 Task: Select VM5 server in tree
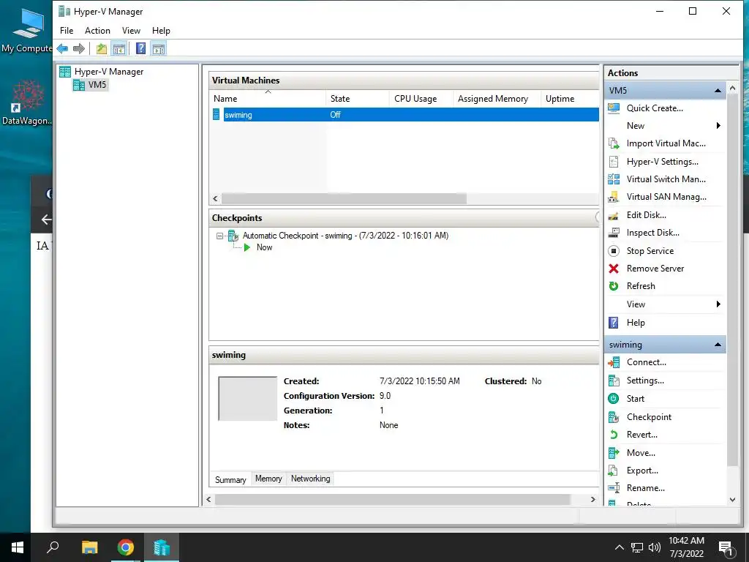point(97,85)
